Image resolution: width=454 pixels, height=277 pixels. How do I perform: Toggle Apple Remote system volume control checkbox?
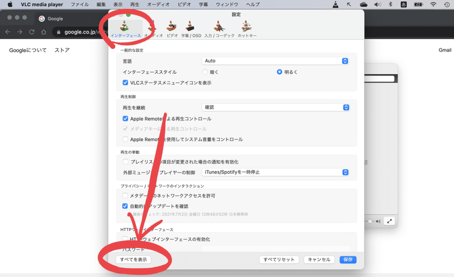pos(125,139)
